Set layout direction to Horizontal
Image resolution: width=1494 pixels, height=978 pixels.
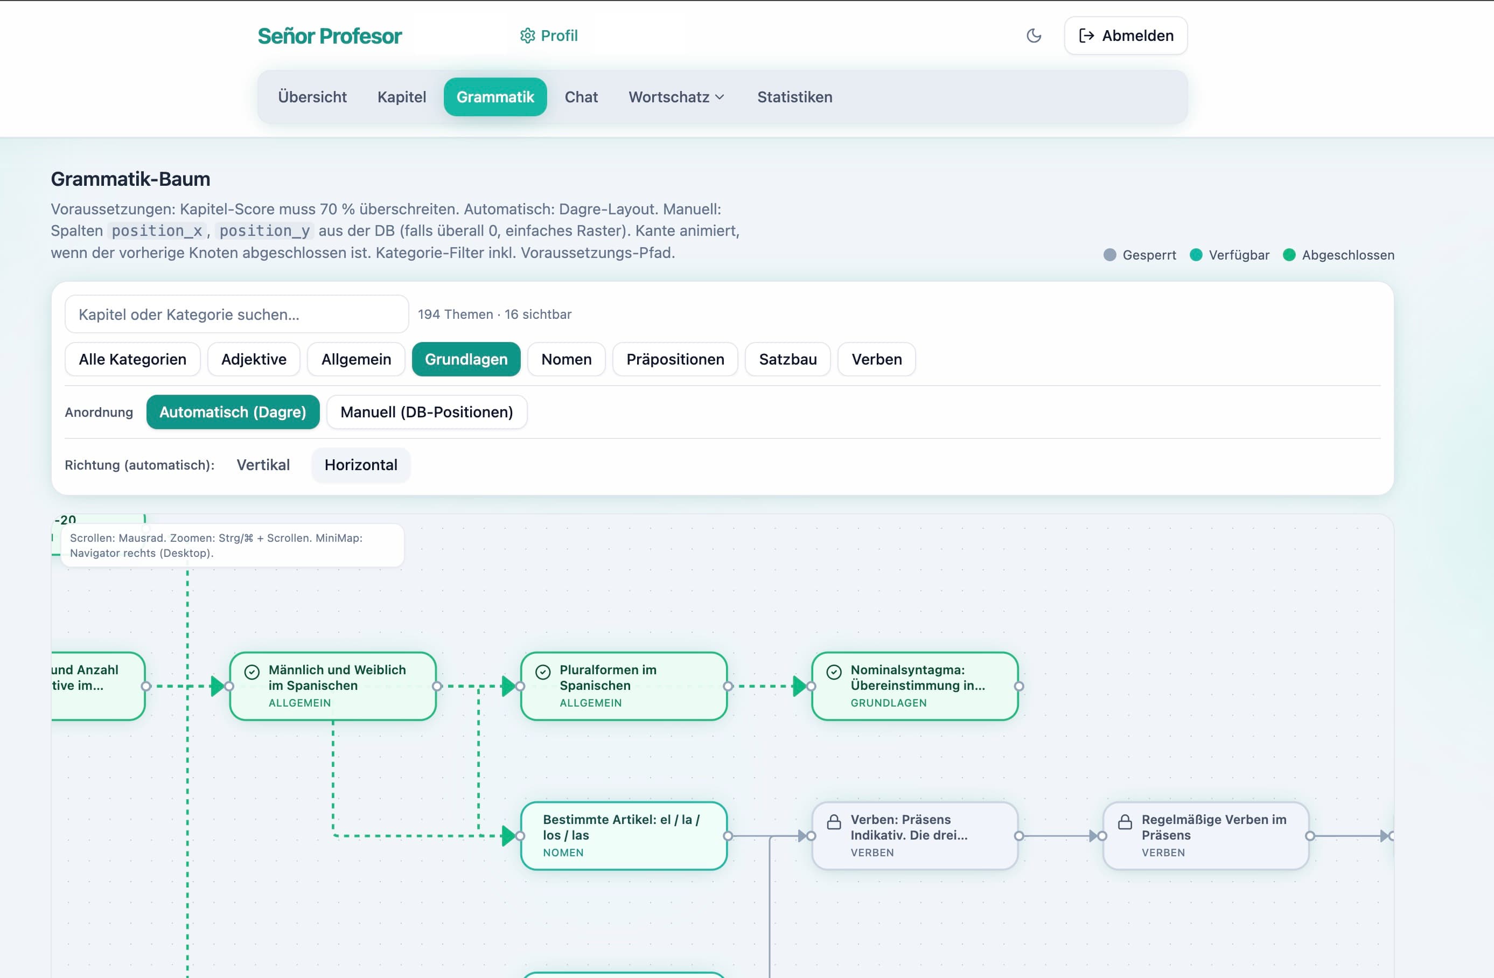point(361,465)
